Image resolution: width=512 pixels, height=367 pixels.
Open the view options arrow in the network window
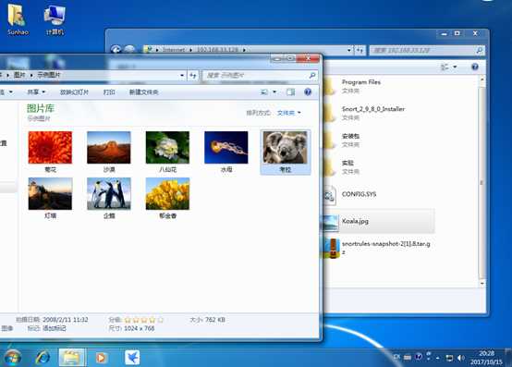[x=455, y=67]
